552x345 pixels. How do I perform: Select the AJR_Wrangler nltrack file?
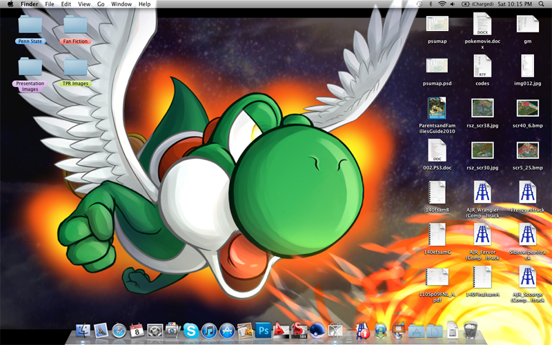click(x=482, y=199)
